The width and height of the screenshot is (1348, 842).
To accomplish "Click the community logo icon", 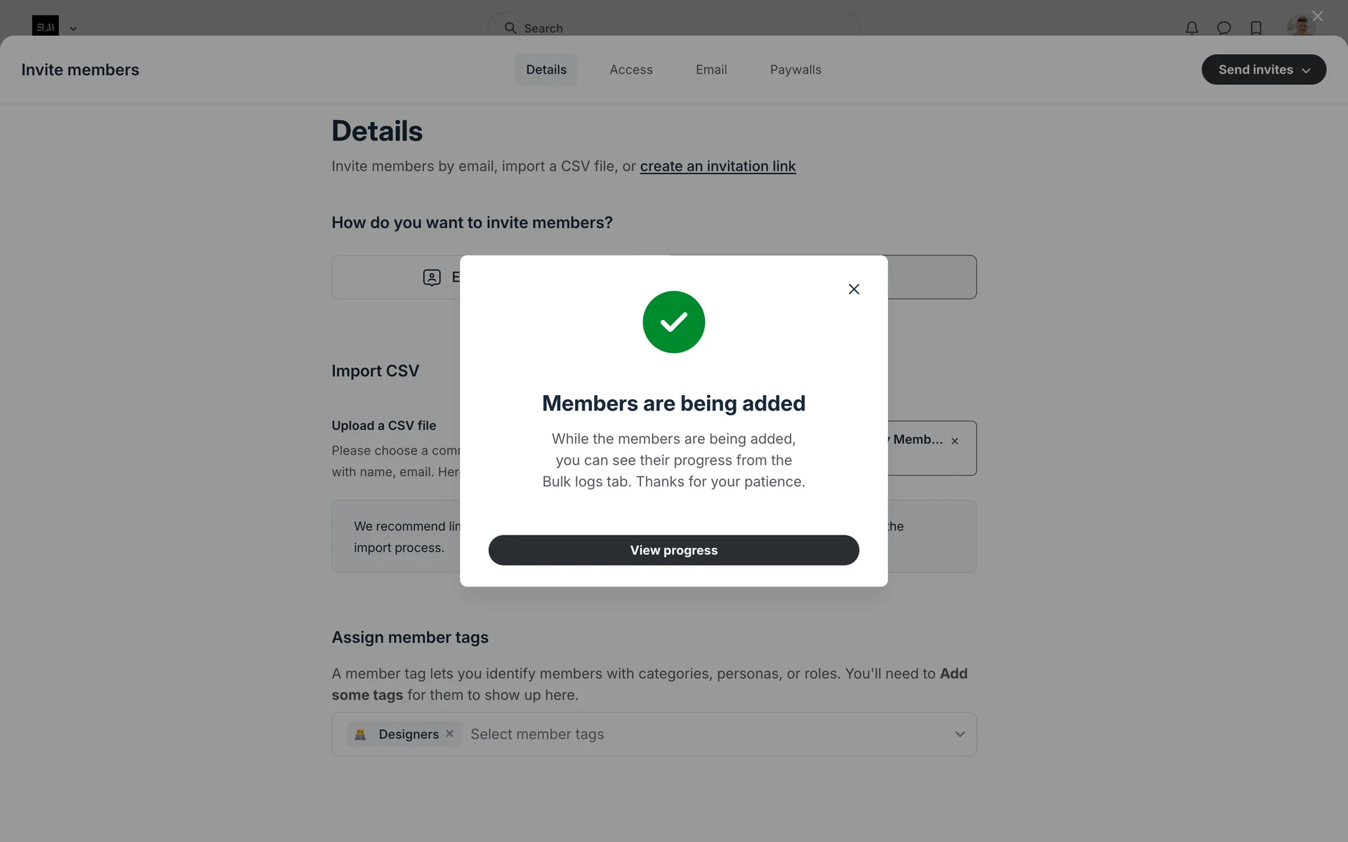I will [45, 27].
